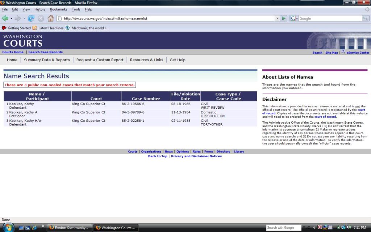Select Summary Data & Reports in the site nav
371x232 pixels.
point(47,60)
